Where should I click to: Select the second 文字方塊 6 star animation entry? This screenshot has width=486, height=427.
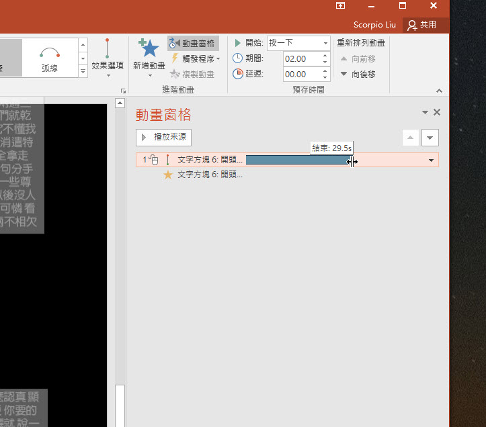pos(208,175)
